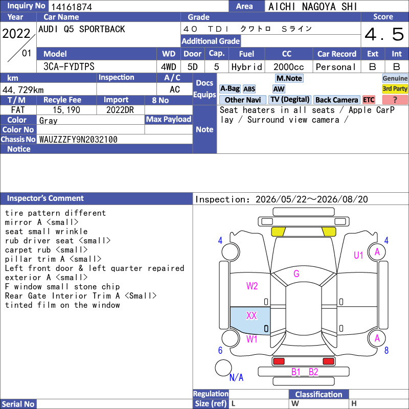Click the G windshield mark
This screenshot has width=409, height=409.
tap(297, 274)
